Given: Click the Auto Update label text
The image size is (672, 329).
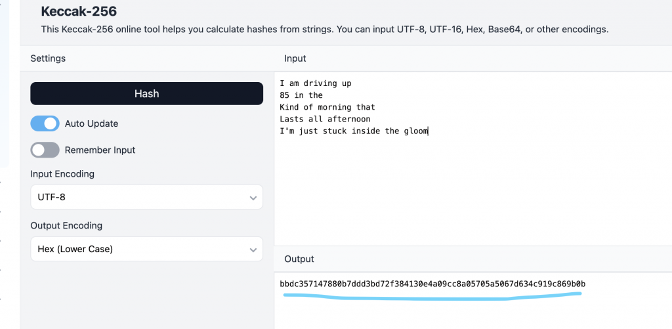Looking at the screenshot, I should (91, 123).
